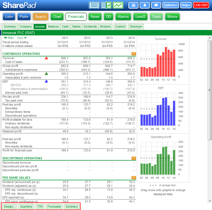The height and width of the screenshot is (210, 212).
Task: Switch to the Brokers tab
Action: 105,26
